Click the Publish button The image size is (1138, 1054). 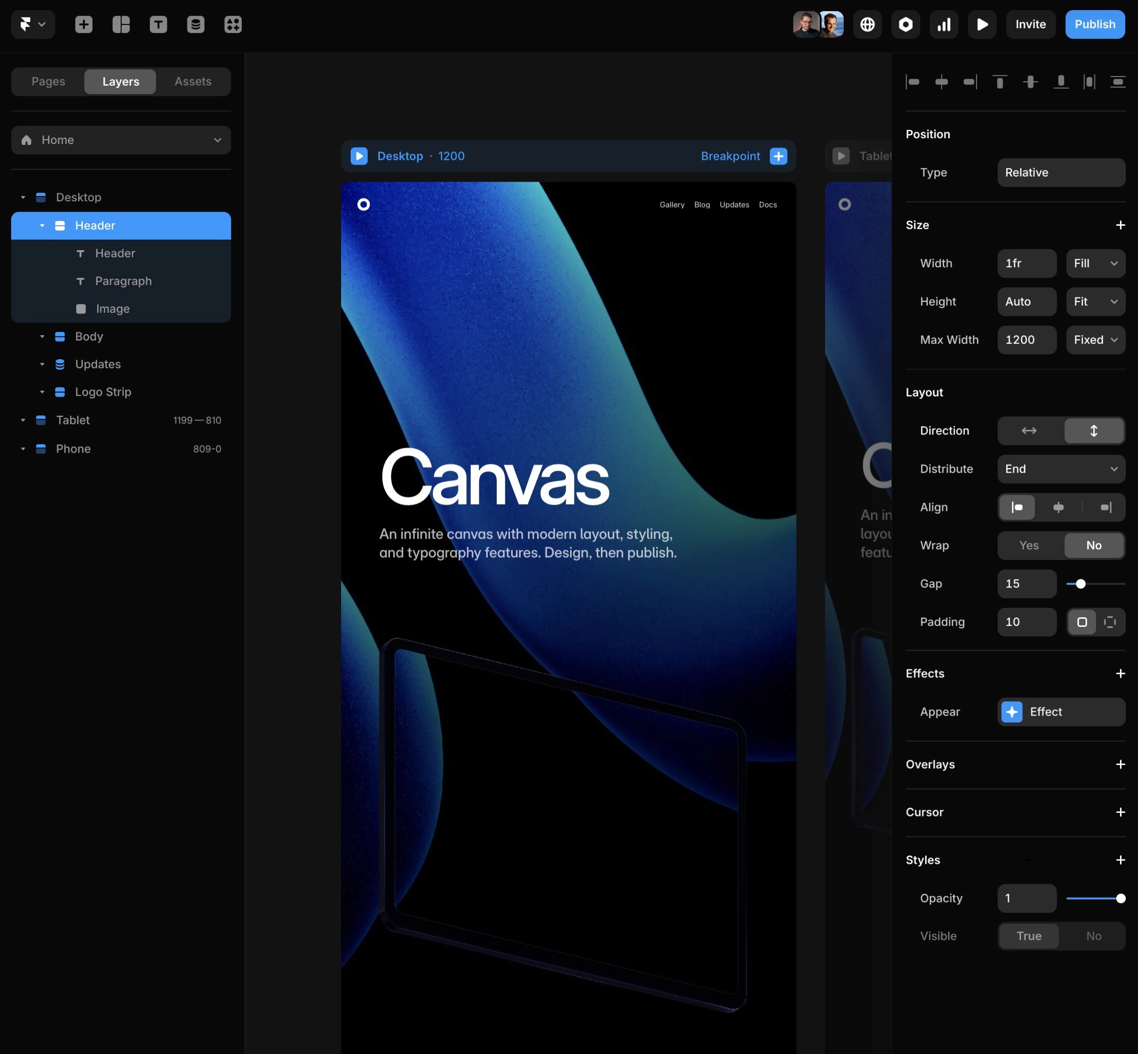click(1094, 24)
